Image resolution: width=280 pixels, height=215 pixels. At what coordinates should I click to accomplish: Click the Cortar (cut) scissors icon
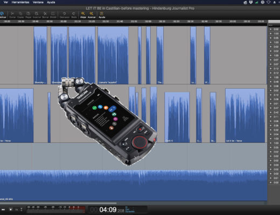click(12, 14)
